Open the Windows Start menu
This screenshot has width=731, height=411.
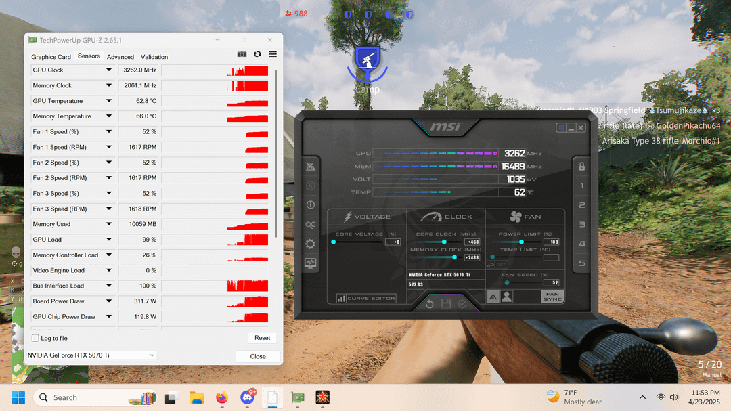(18, 397)
